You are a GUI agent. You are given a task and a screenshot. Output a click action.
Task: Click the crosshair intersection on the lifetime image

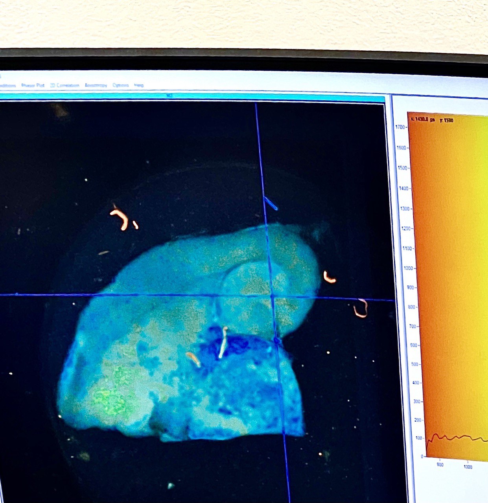point(272,296)
